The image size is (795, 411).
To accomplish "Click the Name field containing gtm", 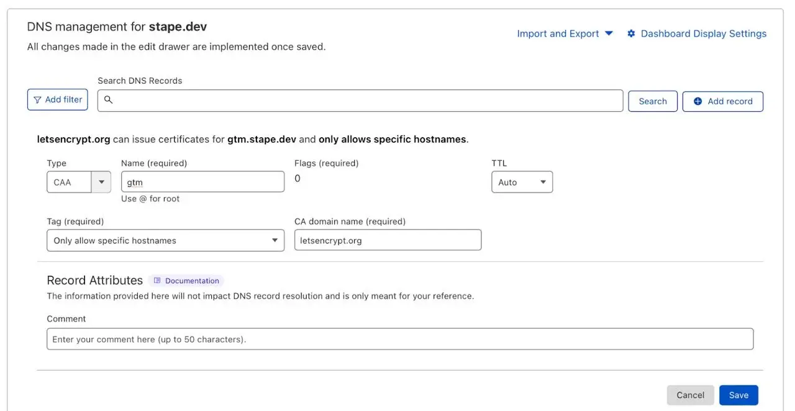I will 202,182.
